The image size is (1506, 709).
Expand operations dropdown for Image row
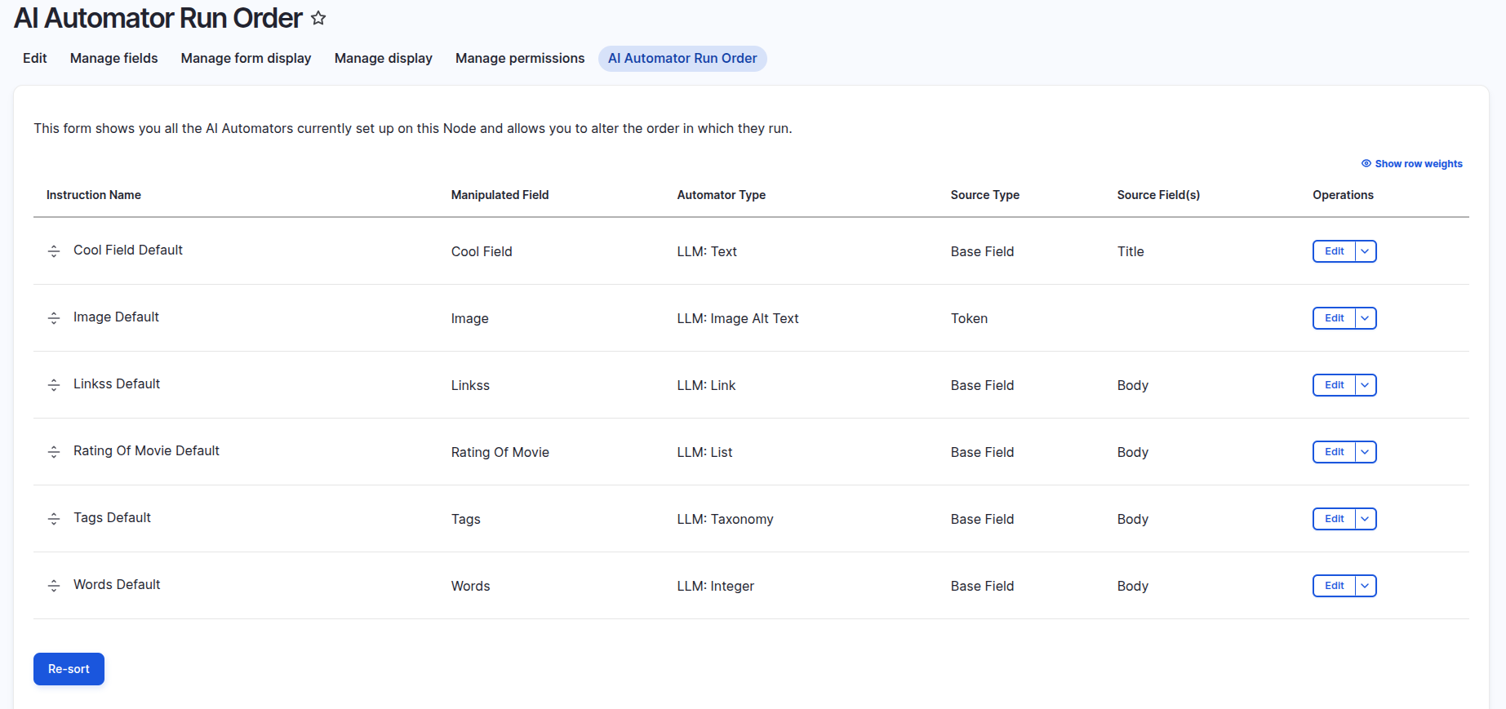[1366, 318]
